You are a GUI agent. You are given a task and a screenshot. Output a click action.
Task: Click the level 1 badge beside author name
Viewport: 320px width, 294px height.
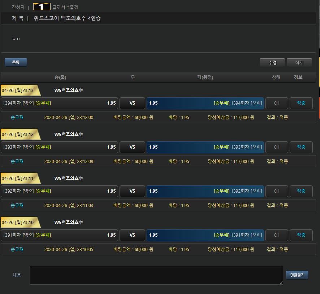click(42, 7)
